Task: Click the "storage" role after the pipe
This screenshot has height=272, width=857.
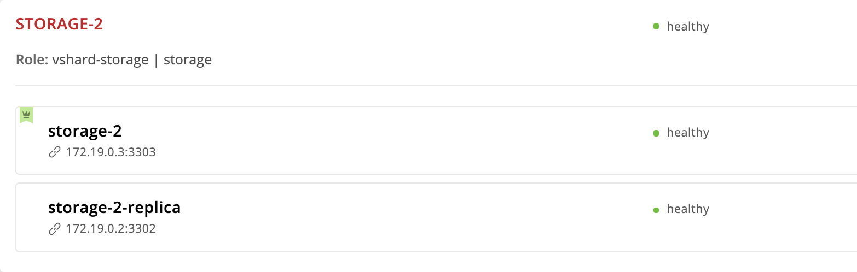Action: 188,60
